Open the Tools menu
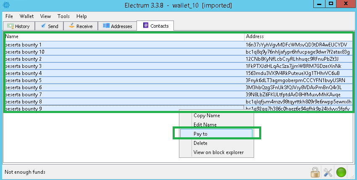 pos(63,16)
